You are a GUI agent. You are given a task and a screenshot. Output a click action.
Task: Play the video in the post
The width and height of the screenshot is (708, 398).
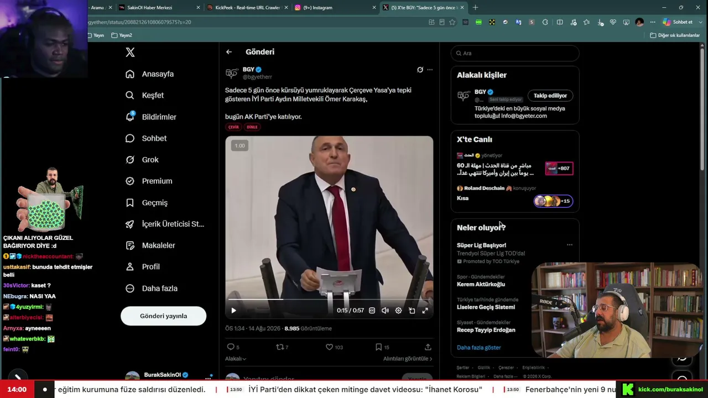click(x=233, y=311)
